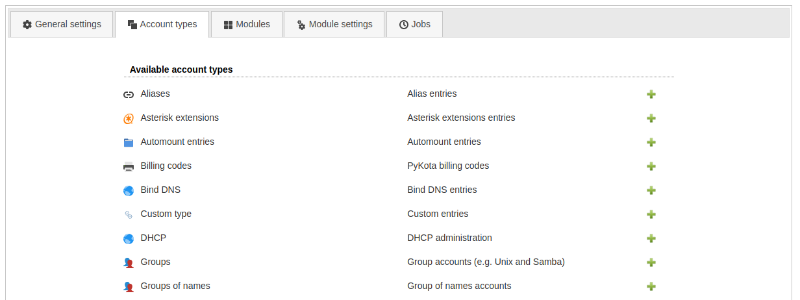The width and height of the screenshot is (800, 300).
Task: Switch to the Modules tab
Action: (247, 25)
